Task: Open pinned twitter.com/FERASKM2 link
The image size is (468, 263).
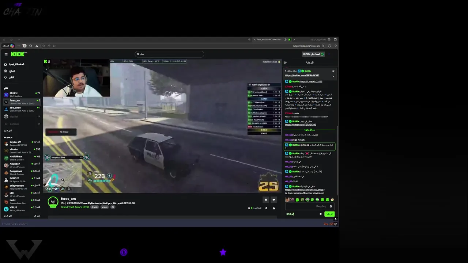Action: click(x=302, y=76)
